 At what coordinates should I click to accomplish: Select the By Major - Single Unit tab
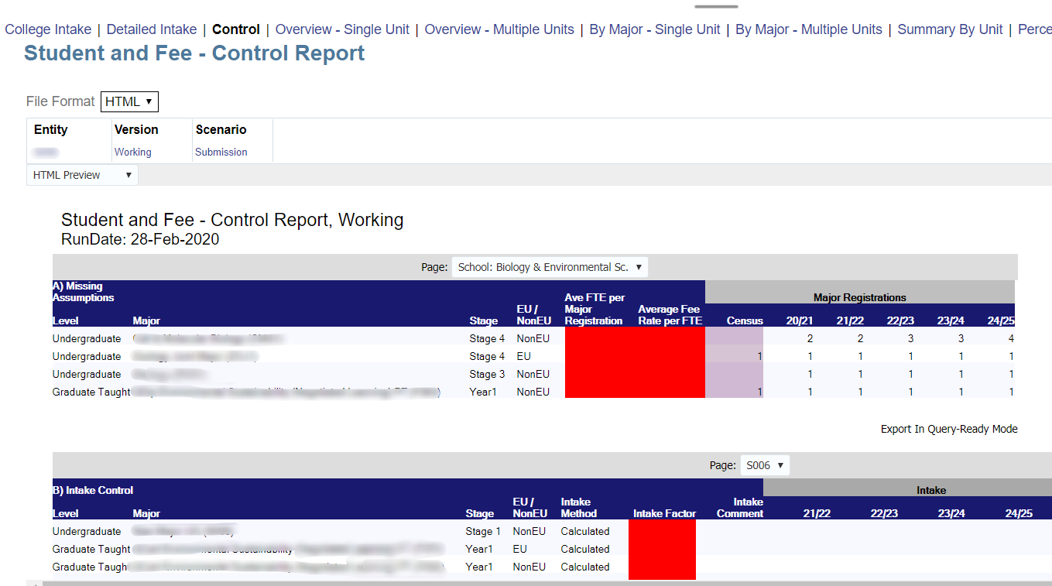[655, 29]
